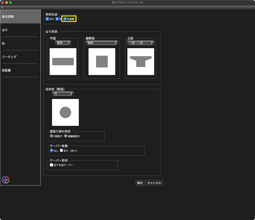The height and width of the screenshot is (220, 255).
Task: Uncheck the 杭基礎 checkbox
Action: (x=65, y=19)
